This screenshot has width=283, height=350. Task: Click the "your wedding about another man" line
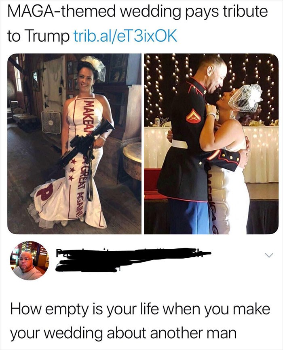pos(123,333)
